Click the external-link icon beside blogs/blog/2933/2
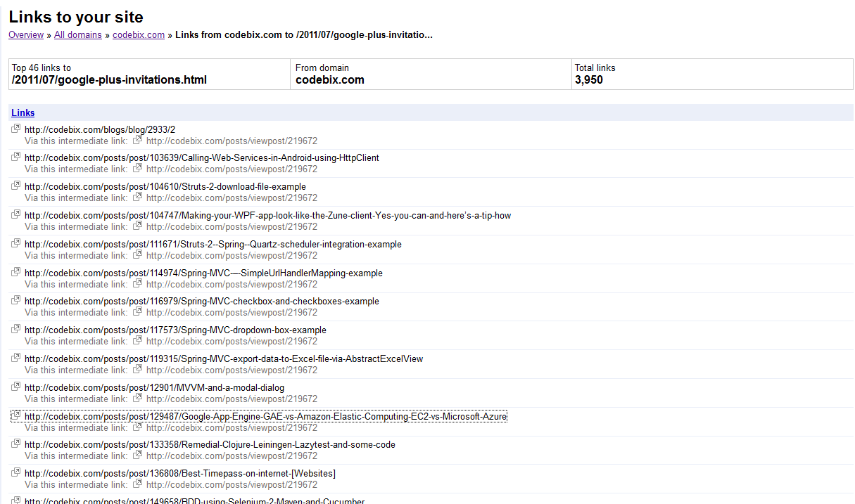 coord(15,129)
